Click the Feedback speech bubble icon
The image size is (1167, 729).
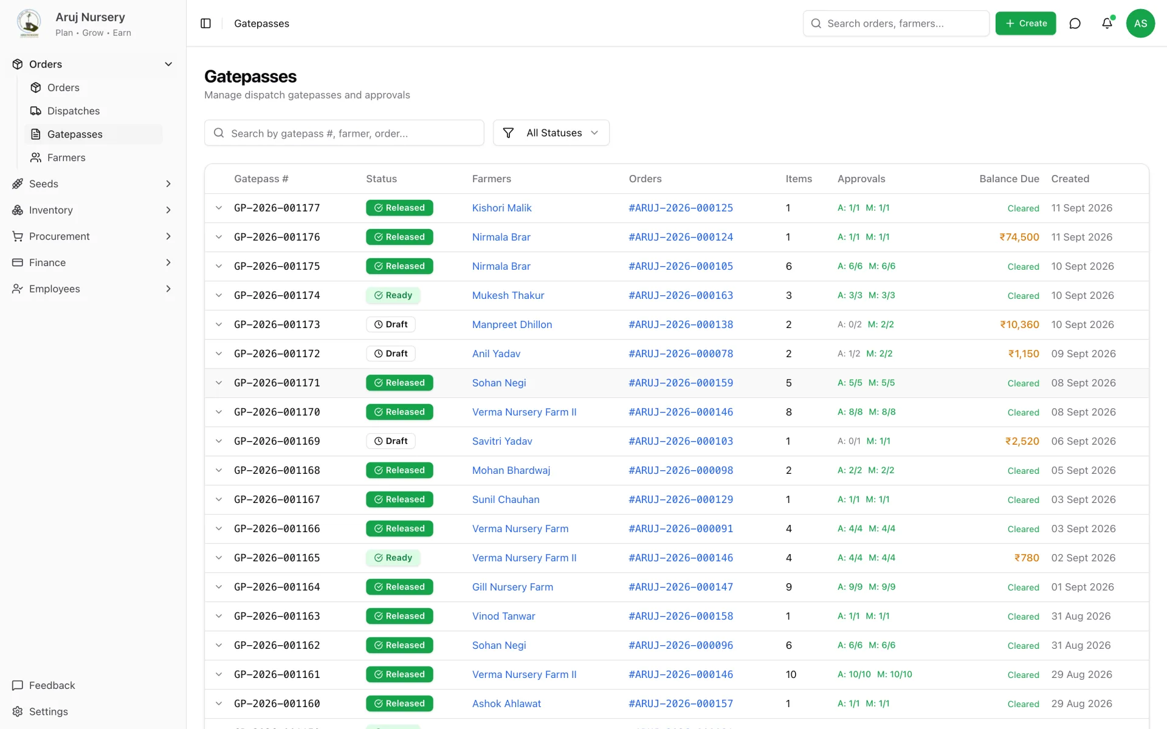point(18,685)
